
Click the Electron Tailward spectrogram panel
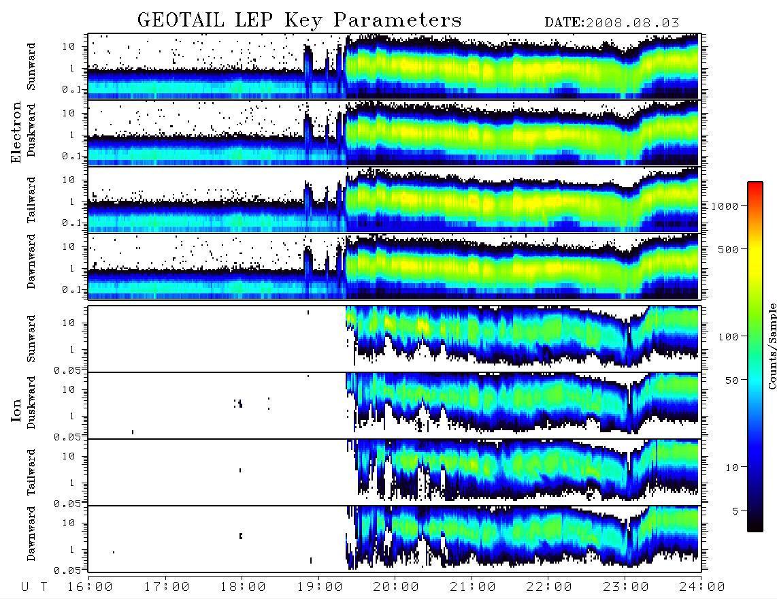395,200
